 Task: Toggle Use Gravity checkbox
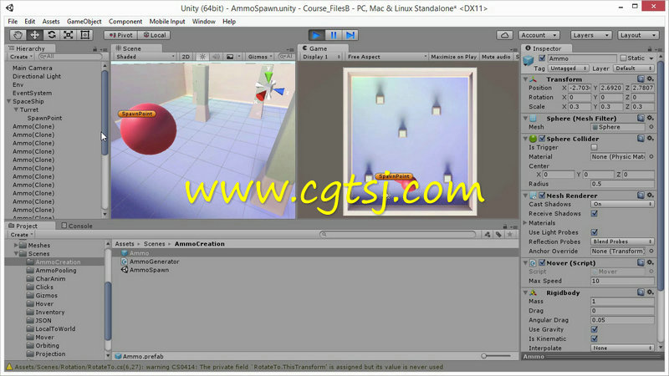pos(594,329)
